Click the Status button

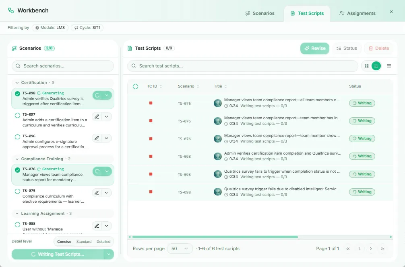coord(347,49)
